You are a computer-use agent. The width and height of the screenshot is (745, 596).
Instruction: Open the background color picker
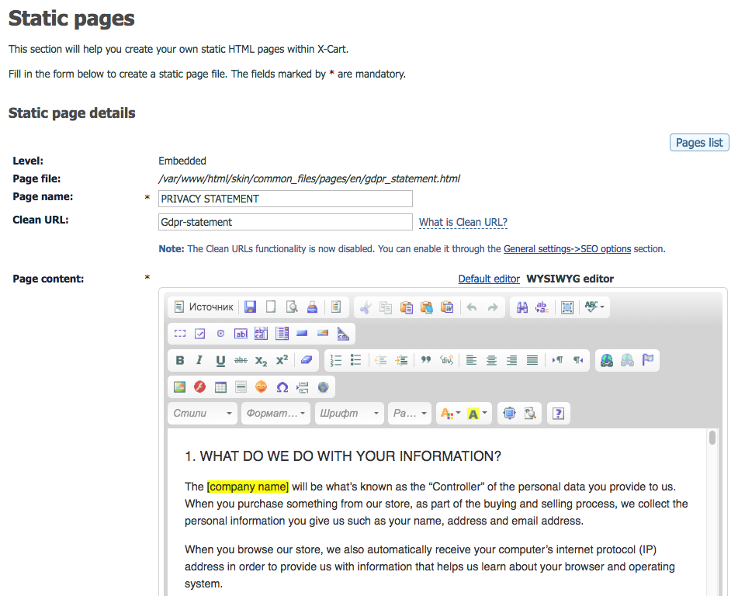pyautogui.click(x=477, y=414)
